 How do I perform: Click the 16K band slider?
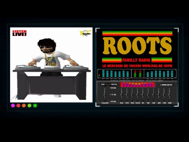[x=169, y=95]
